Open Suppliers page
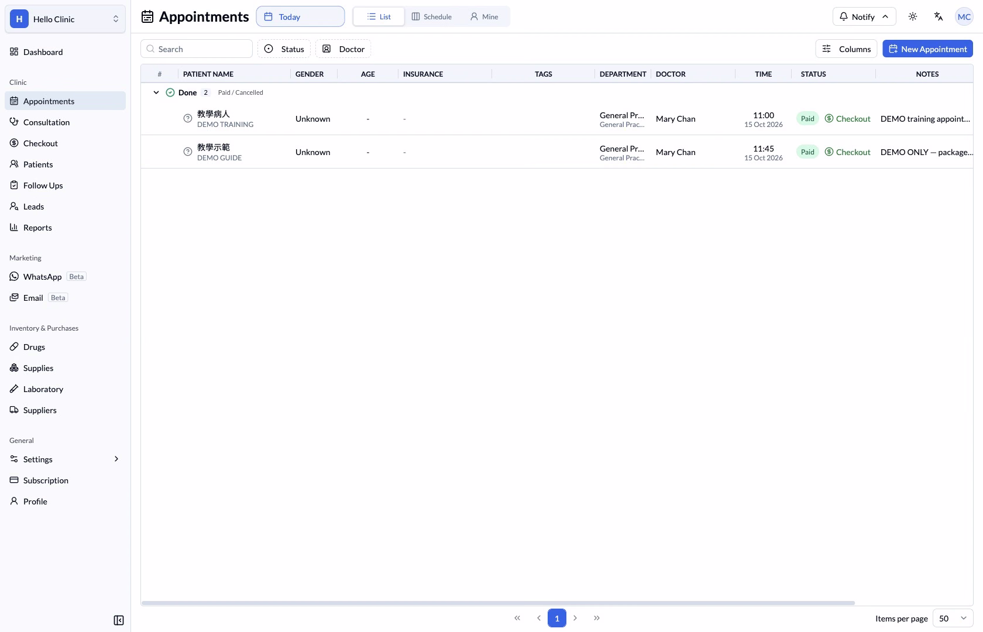The height and width of the screenshot is (632, 983). [65, 410]
